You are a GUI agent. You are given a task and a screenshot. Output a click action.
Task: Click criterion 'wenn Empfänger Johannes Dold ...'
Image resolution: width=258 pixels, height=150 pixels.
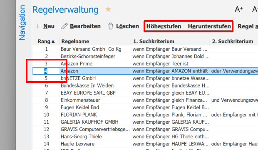[x=171, y=56]
